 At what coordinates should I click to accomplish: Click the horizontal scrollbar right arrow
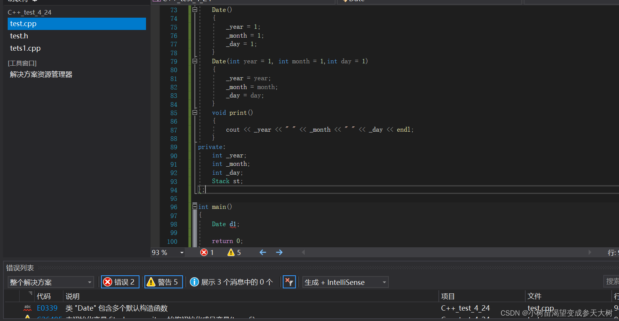[590, 252]
